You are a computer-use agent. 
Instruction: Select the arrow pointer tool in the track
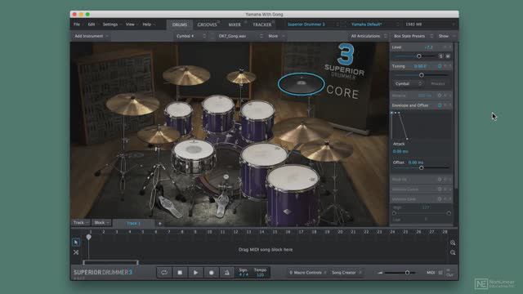[x=76, y=243]
